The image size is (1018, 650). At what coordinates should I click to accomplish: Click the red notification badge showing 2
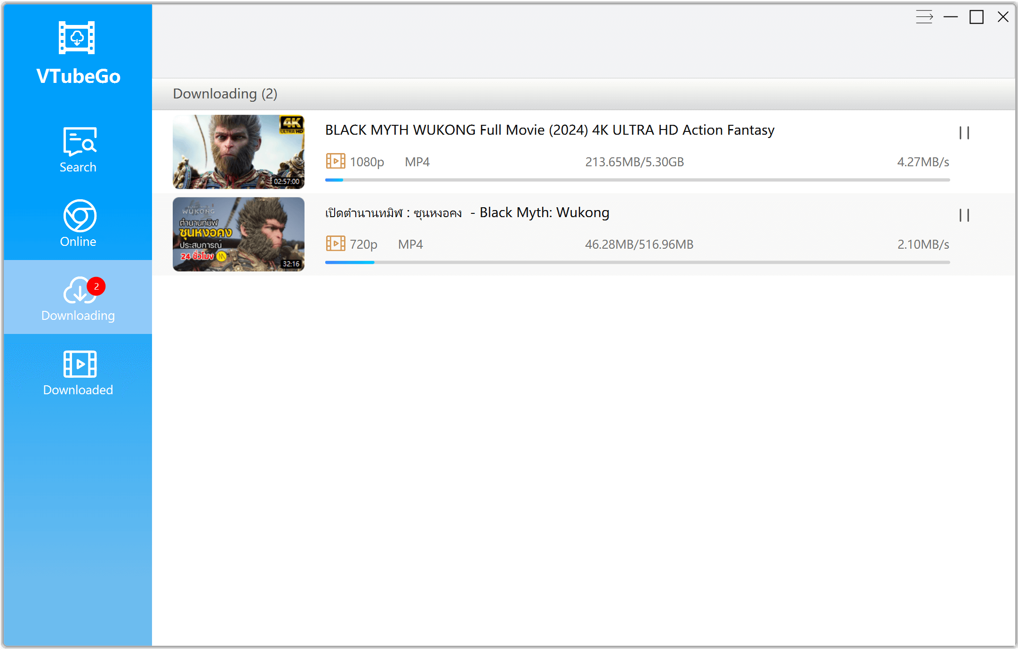point(96,286)
